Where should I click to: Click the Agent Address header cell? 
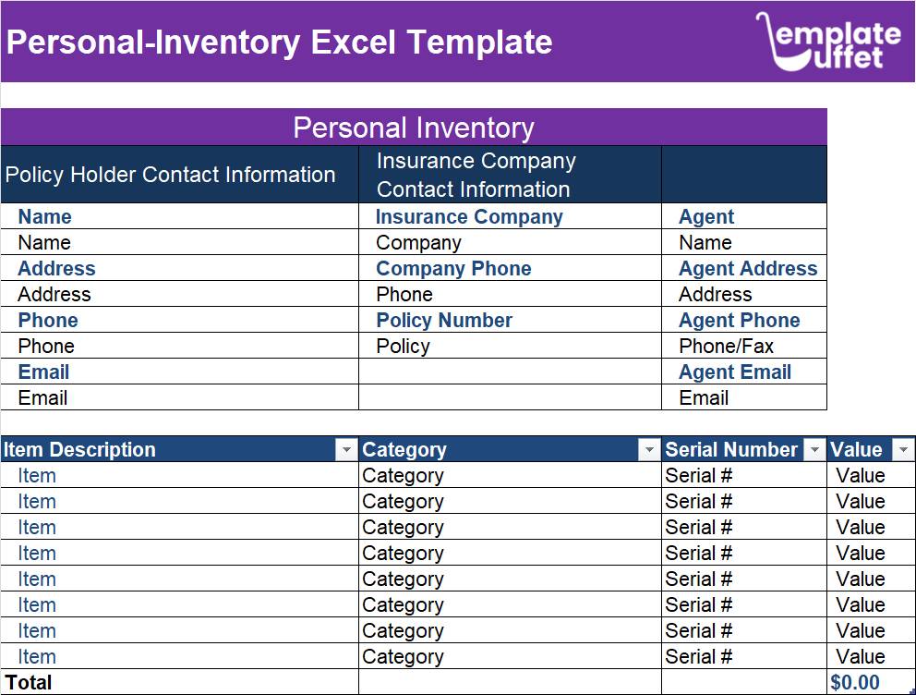744,268
